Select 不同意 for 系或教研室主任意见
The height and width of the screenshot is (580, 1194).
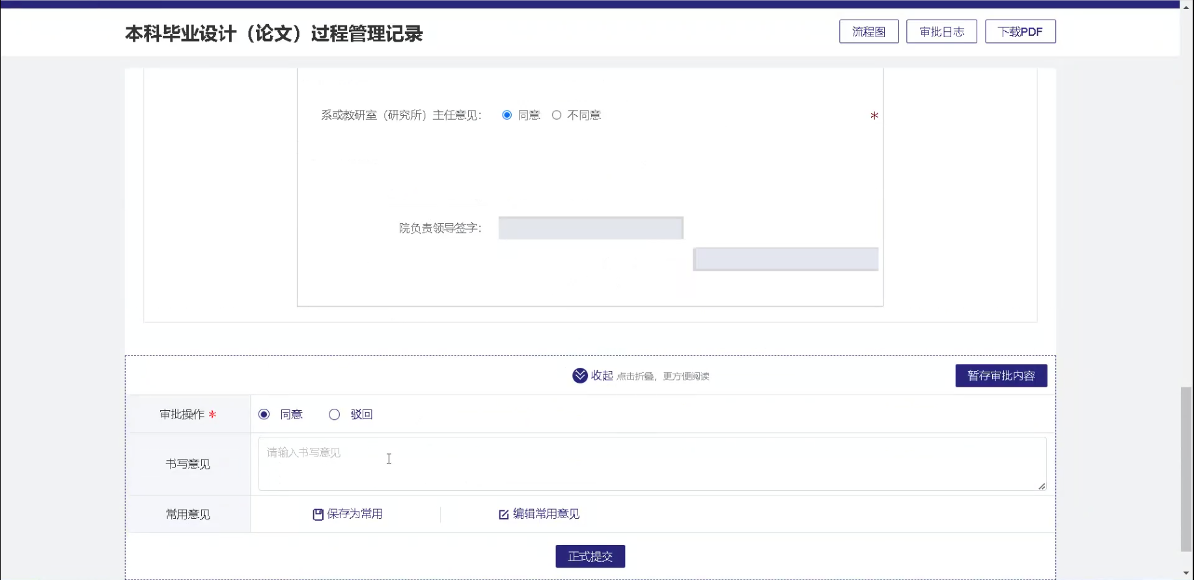tap(557, 115)
